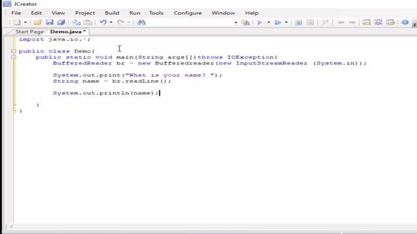Open the Run File dropdown arrow

286,23
